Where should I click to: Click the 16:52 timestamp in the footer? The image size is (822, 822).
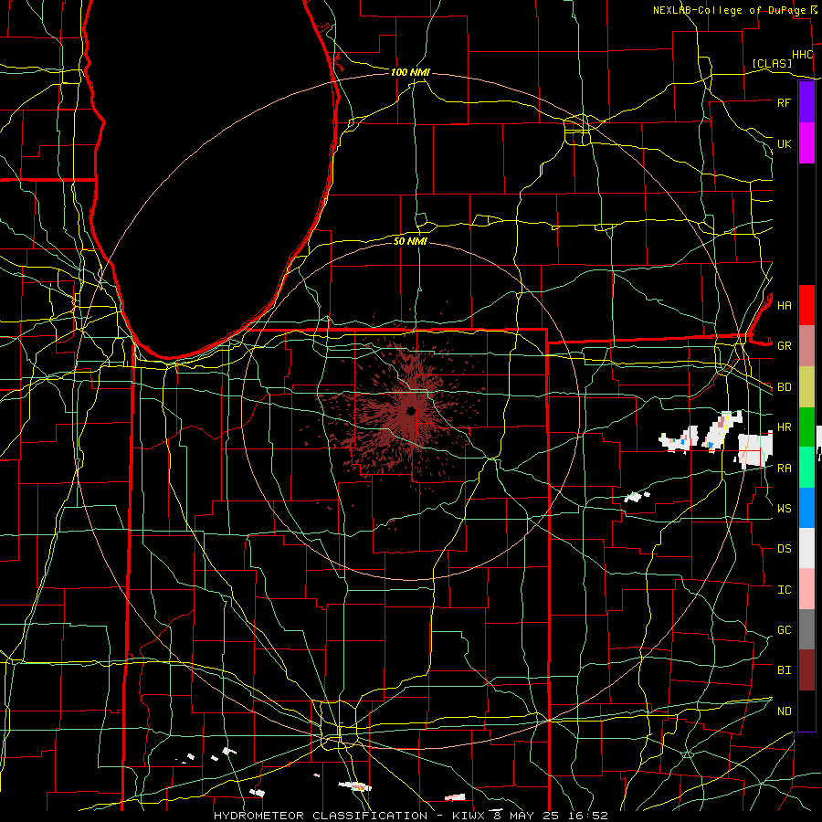588,816
